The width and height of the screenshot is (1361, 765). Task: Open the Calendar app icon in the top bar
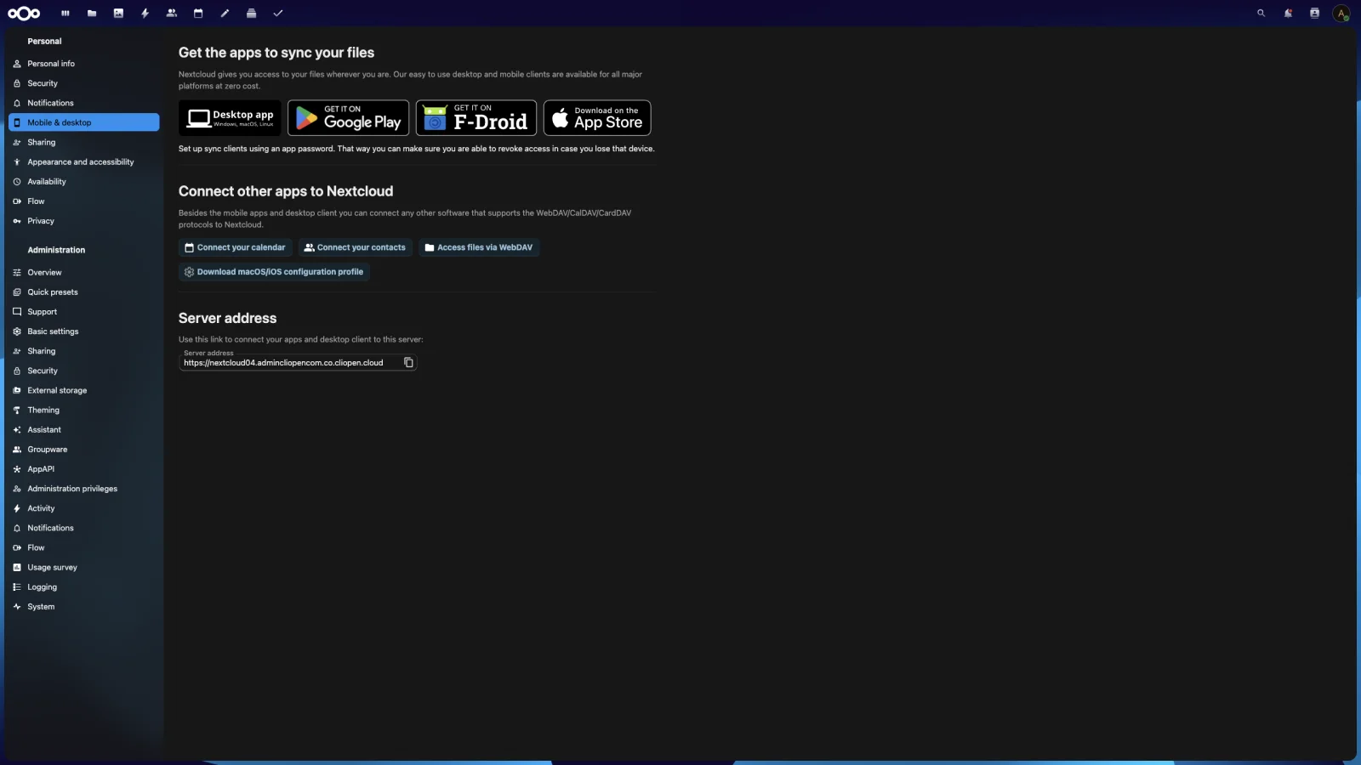pyautogui.click(x=198, y=14)
